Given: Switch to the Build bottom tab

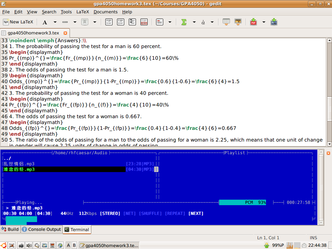Looking at the screenshot, I should [10, 229].
